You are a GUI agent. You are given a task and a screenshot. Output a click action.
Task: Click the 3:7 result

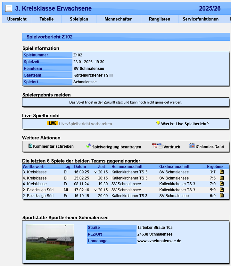coord(213,172)
